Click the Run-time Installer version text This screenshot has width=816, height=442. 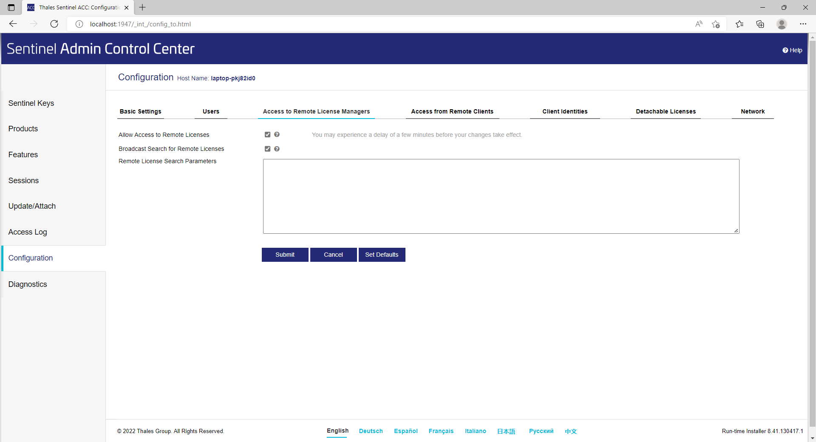tap(762, 431)
